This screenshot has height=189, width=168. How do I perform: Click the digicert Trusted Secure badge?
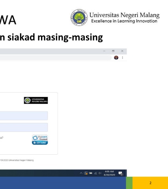[40, 140]
